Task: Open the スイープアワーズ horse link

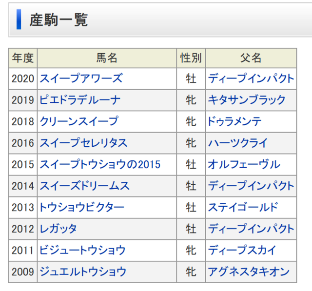Action: (81, 78)
